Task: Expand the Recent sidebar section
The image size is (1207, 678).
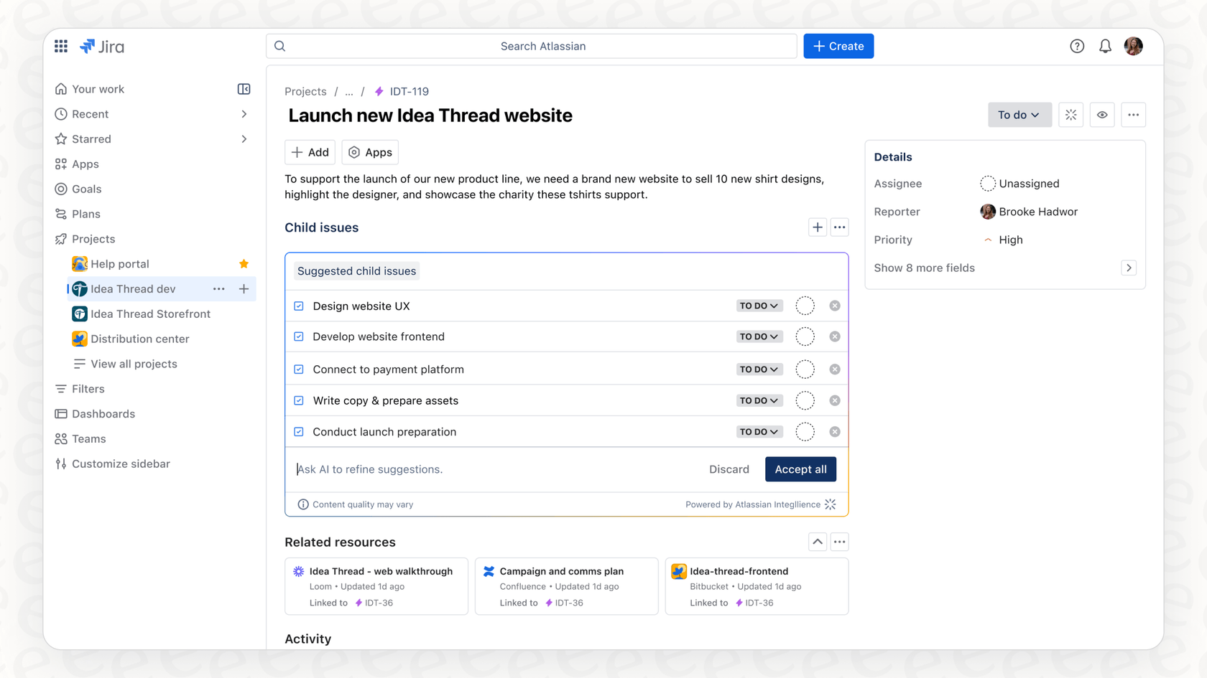Action: (x=244, y=113)
